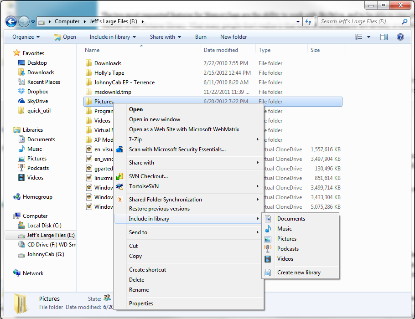Screen dimensions: 415x319
Task: Click the refresh button beside address bar
Action: tap(308, 21)
